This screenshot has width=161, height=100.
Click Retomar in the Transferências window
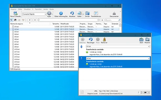(82, 41)
